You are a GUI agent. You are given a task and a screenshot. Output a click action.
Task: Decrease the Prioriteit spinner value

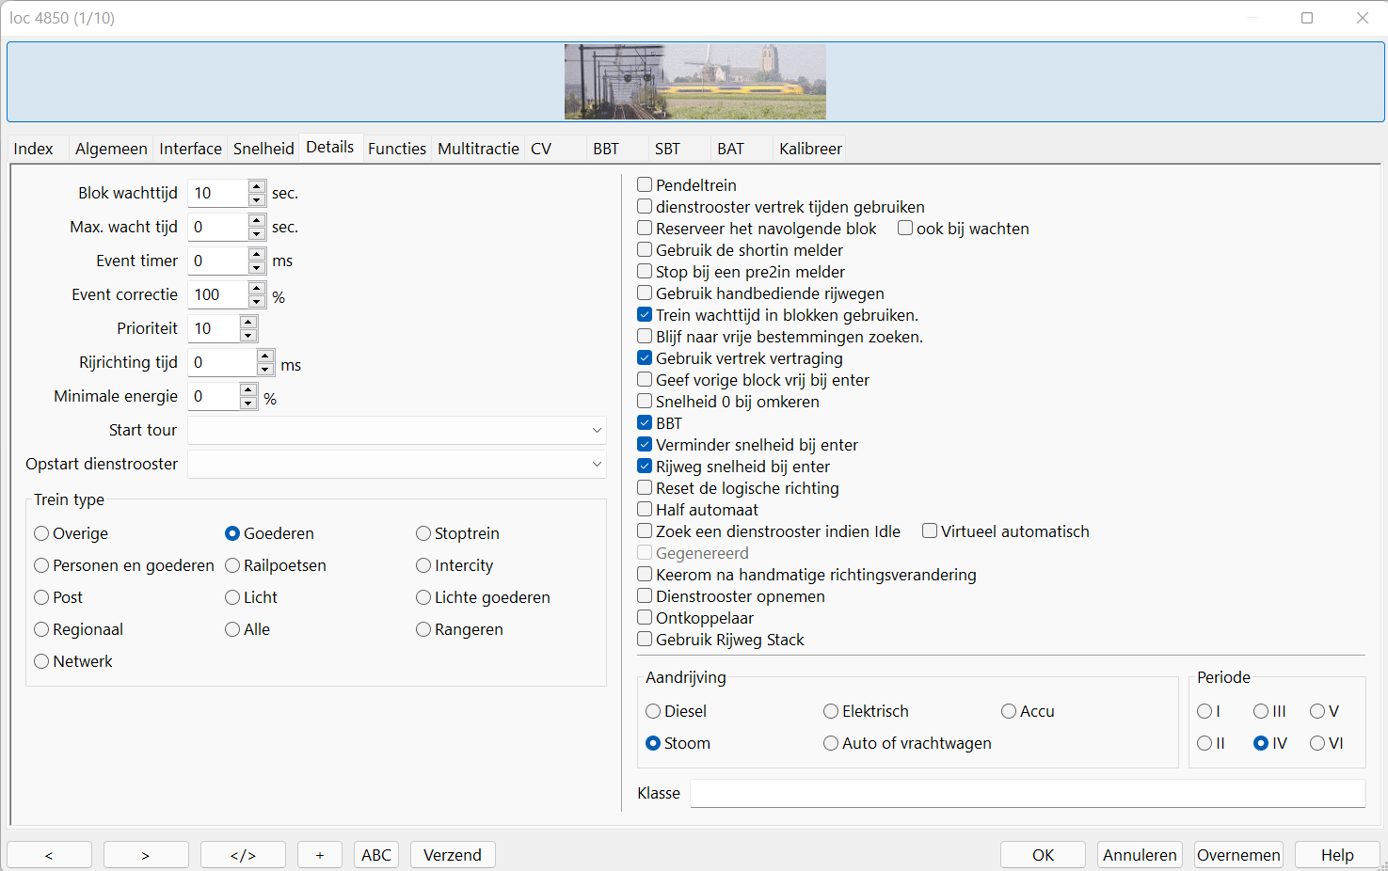click(248, 336)
